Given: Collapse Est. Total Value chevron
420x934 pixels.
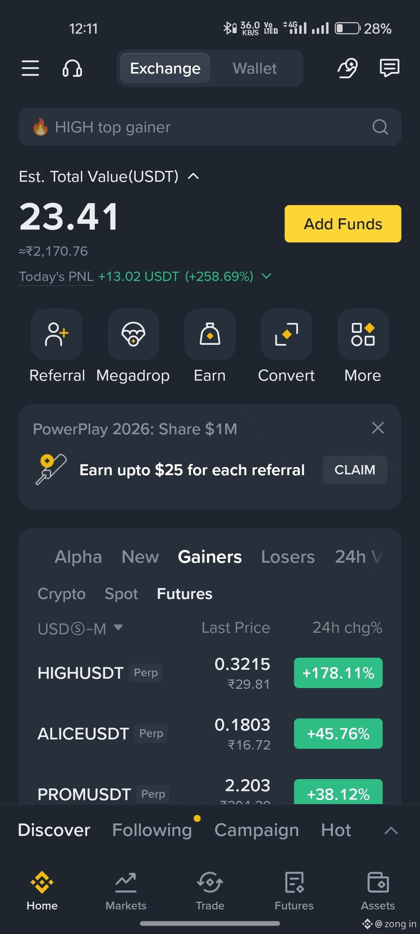Looking at the screenshot, I should coord(193,176).
